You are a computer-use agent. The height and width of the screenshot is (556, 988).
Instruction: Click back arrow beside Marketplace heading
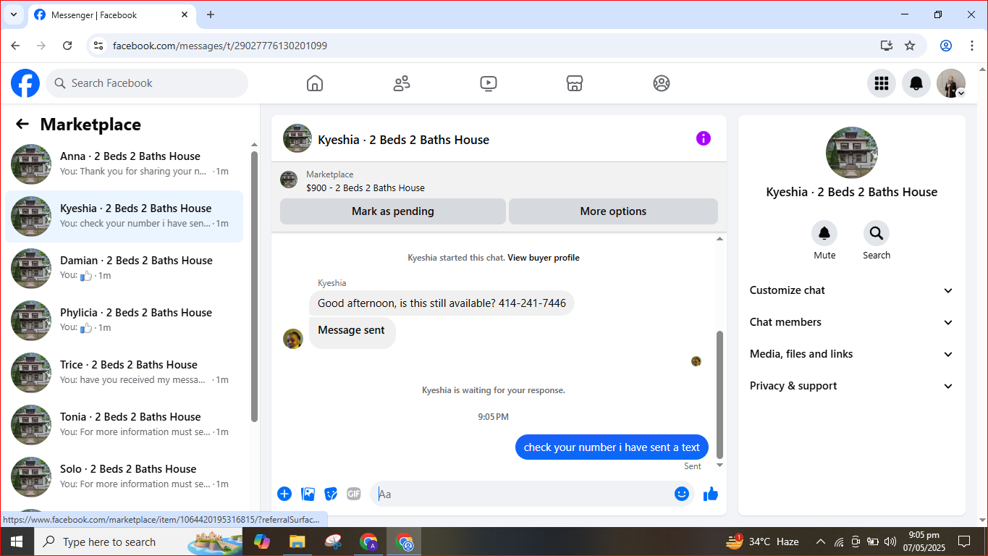(x=22, y=125)
